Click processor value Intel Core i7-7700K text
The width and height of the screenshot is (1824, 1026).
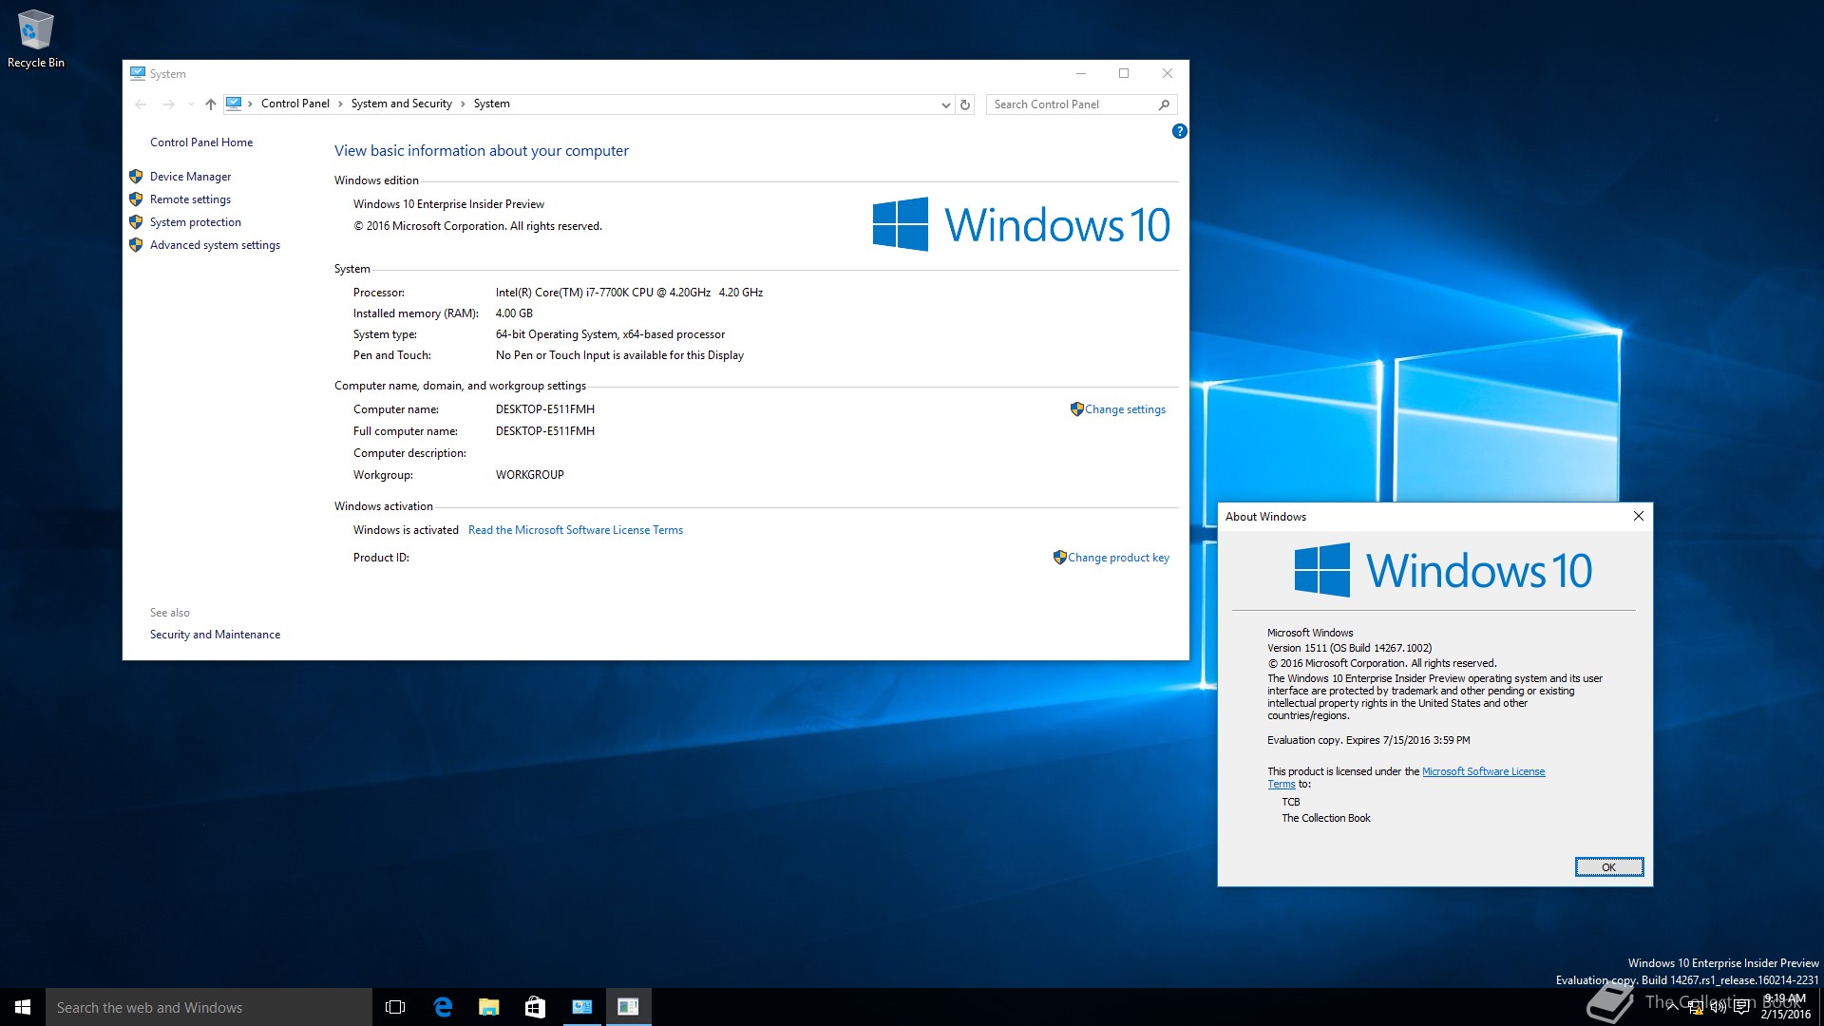click(629, 293)
